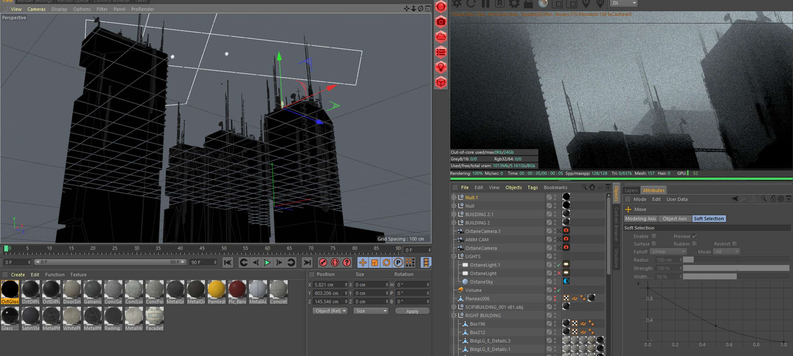Click the red Octane camera icon

(441, 22)
